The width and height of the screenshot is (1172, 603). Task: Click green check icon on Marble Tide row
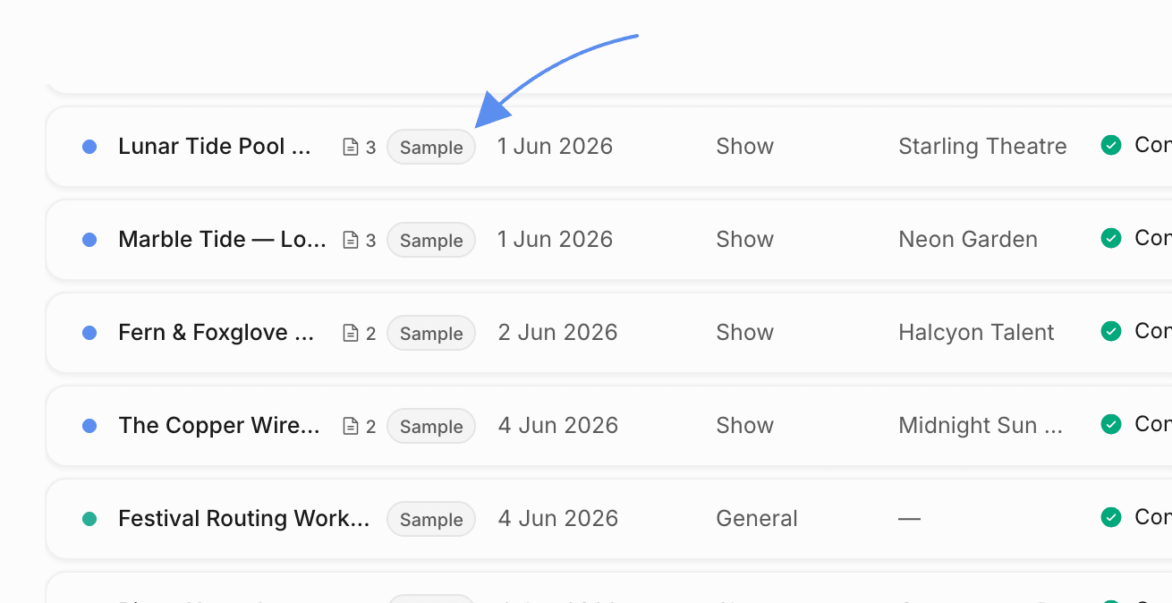(x=1111, y=238)
